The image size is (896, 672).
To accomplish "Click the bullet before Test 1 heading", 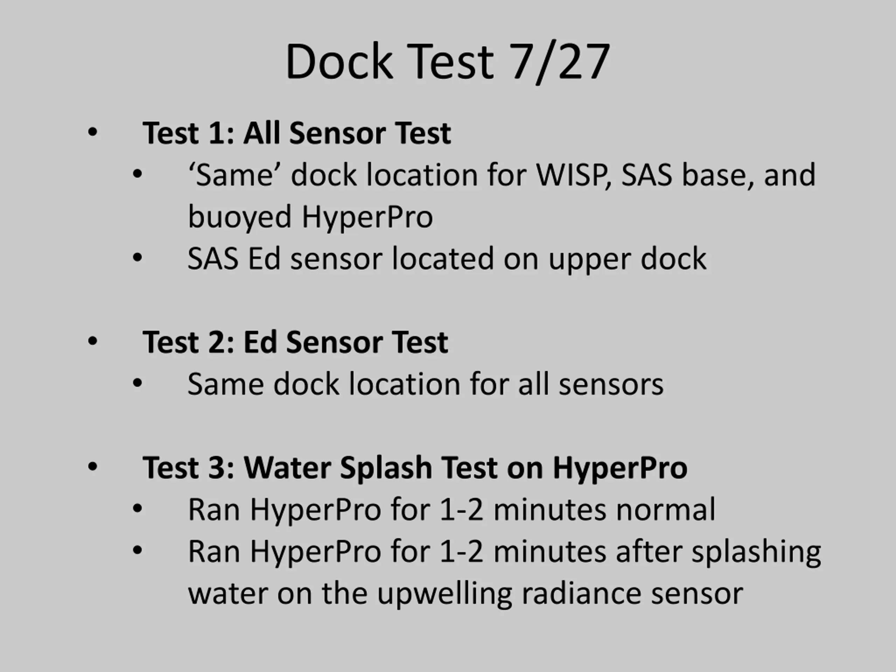I will [92, 132].
